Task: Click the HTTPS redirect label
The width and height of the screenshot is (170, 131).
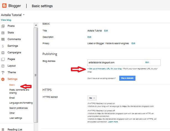Action: (50, 97)
